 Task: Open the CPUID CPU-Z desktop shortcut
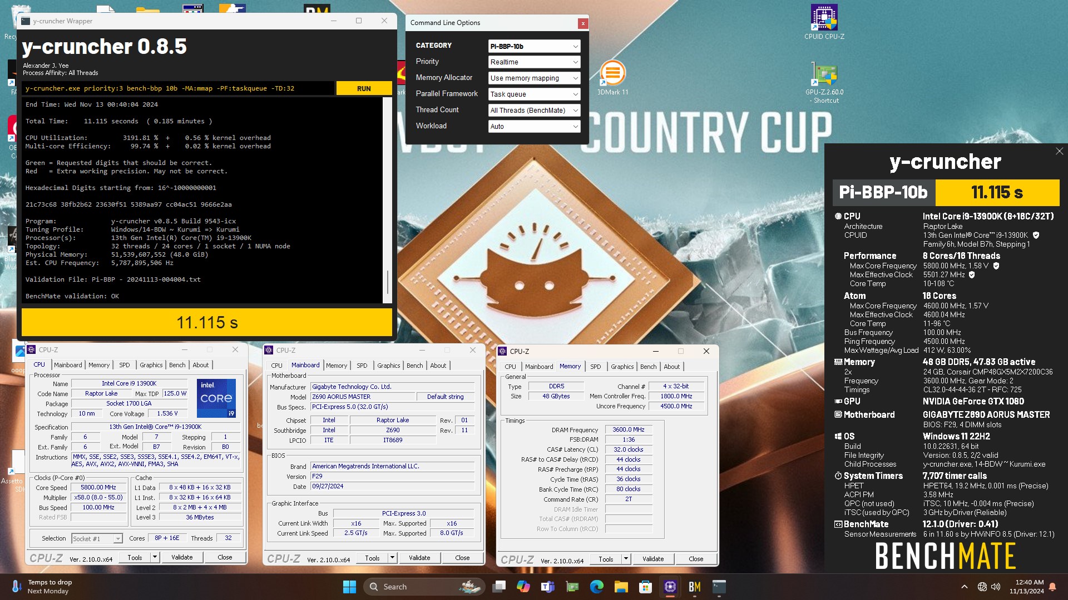pyautogui.click(x=824, y=22)
